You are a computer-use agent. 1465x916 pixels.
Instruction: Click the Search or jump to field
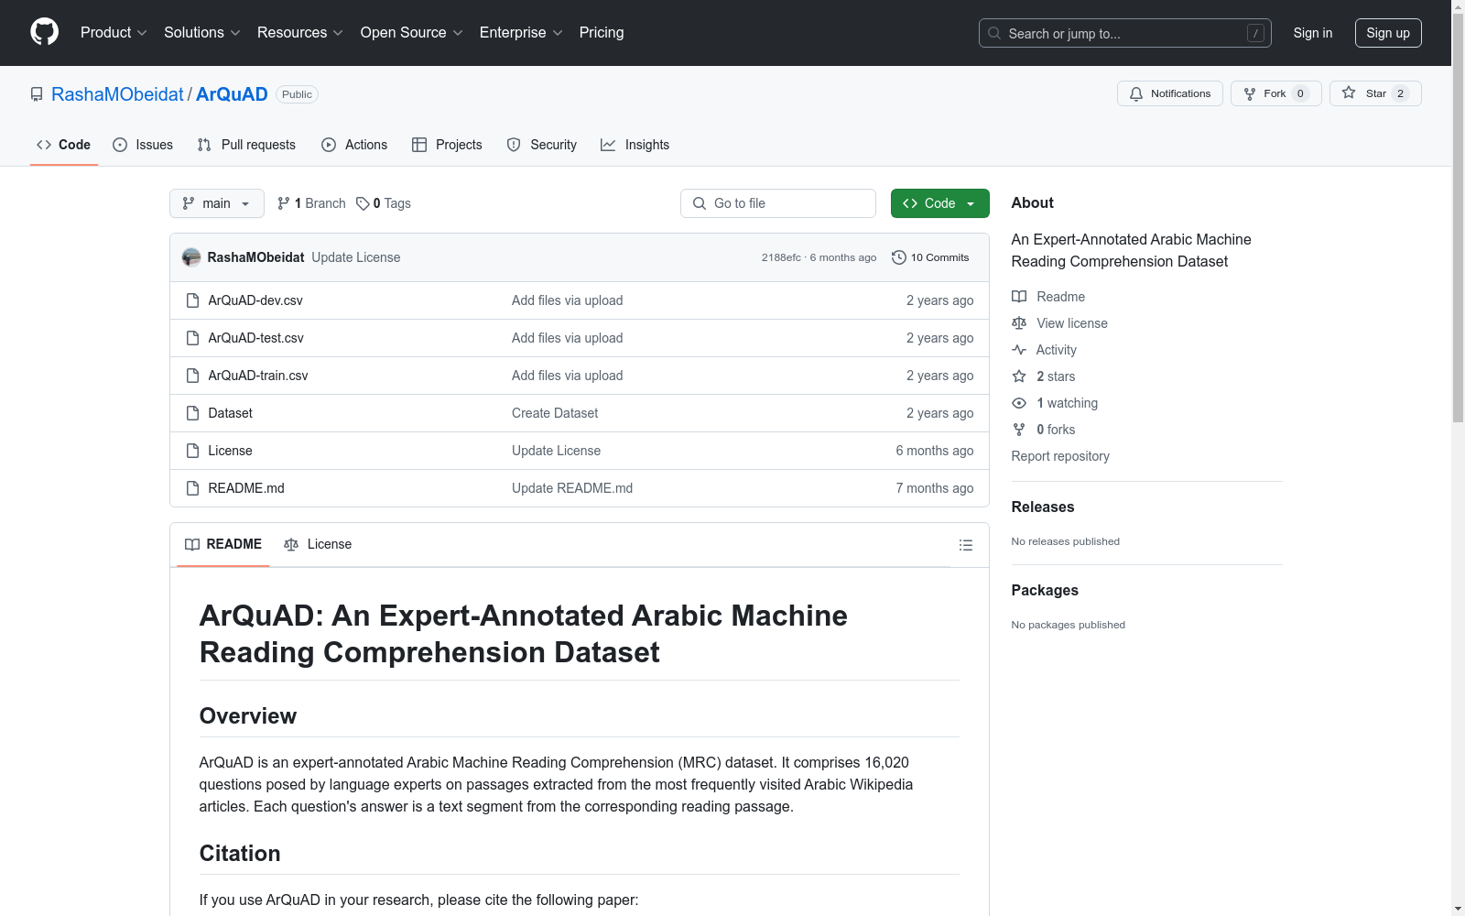(1125, 33)
